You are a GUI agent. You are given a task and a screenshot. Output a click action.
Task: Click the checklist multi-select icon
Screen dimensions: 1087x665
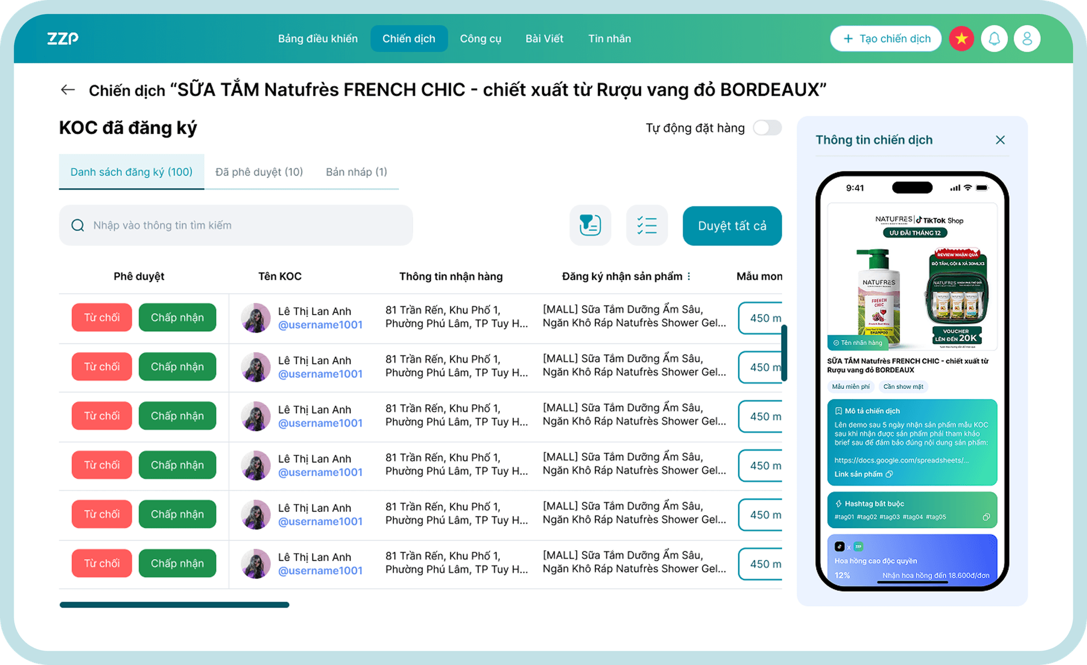[x=647, y=225]
